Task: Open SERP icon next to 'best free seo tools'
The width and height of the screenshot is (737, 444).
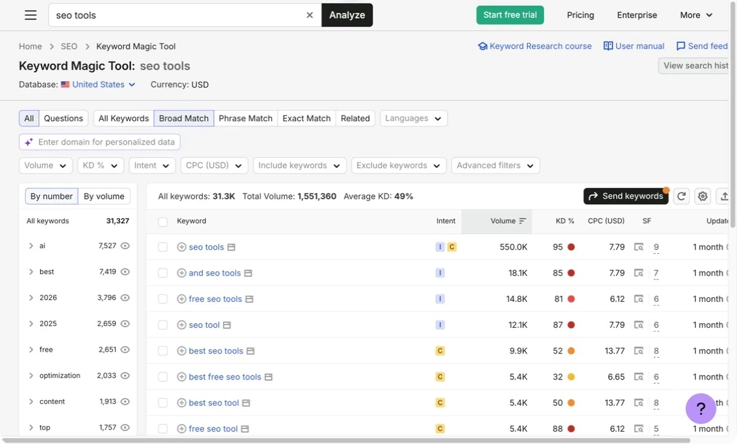Action: (269, 377)
